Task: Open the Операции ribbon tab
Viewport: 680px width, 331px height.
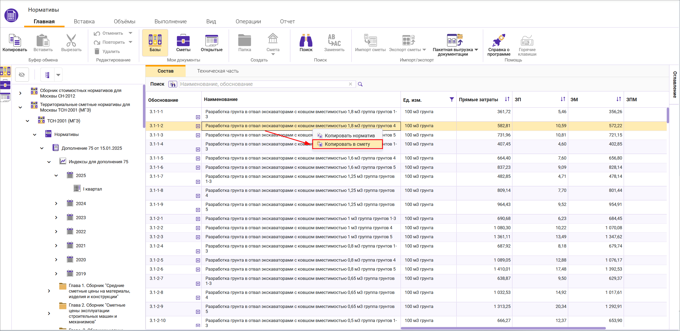Action: pyautogui.click(x=248, y=21)
